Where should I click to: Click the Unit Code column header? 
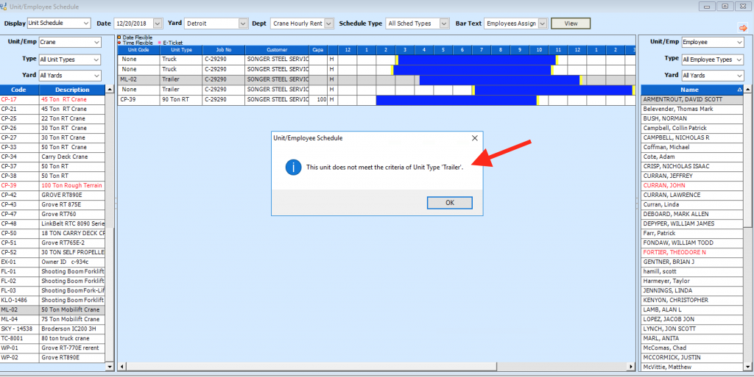[139, 50]
